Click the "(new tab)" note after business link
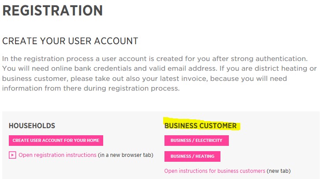 click(x=279, y=171)
